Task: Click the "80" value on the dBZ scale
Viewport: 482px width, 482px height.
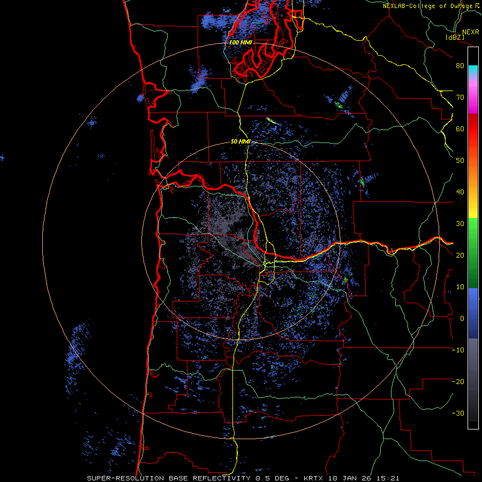Action: coord(460,66)
